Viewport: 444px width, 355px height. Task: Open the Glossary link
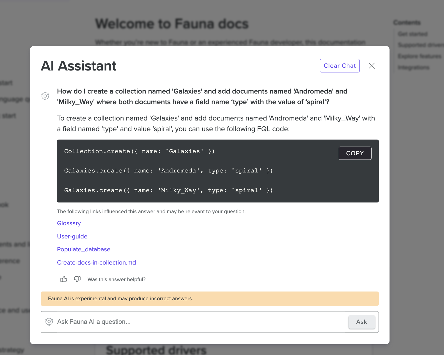tap(69, 223)
